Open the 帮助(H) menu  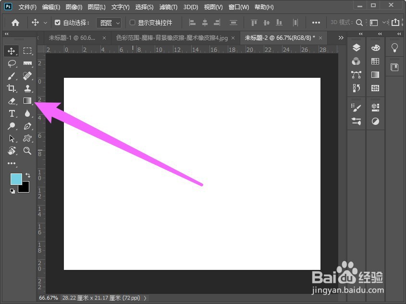[264, 7]
